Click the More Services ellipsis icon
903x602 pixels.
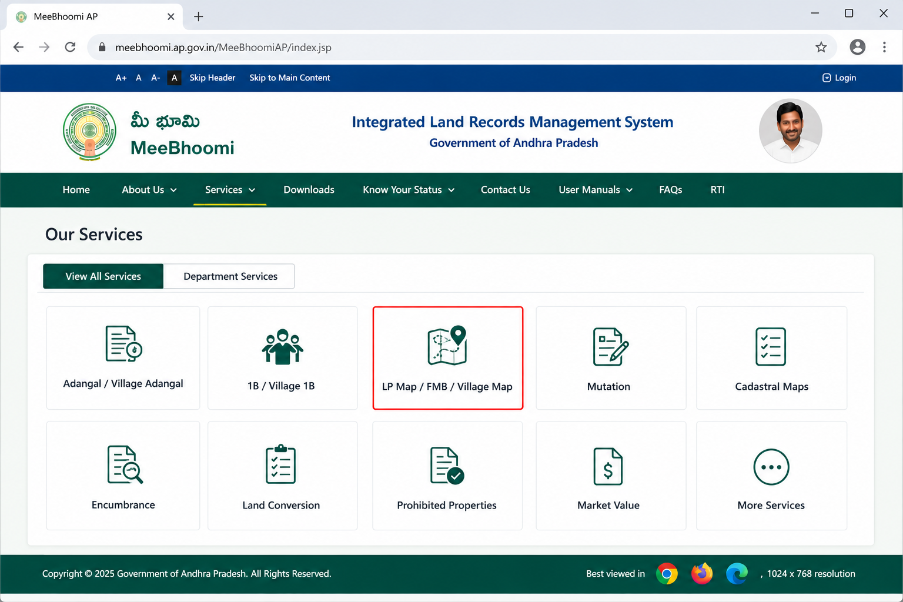771,467
